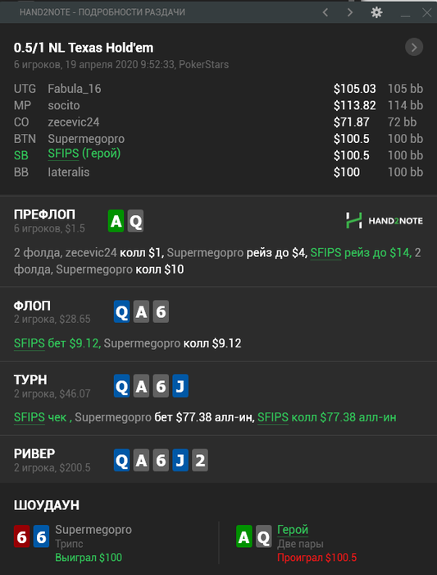Click the red 6 card in showdown

tap(21, 536)
